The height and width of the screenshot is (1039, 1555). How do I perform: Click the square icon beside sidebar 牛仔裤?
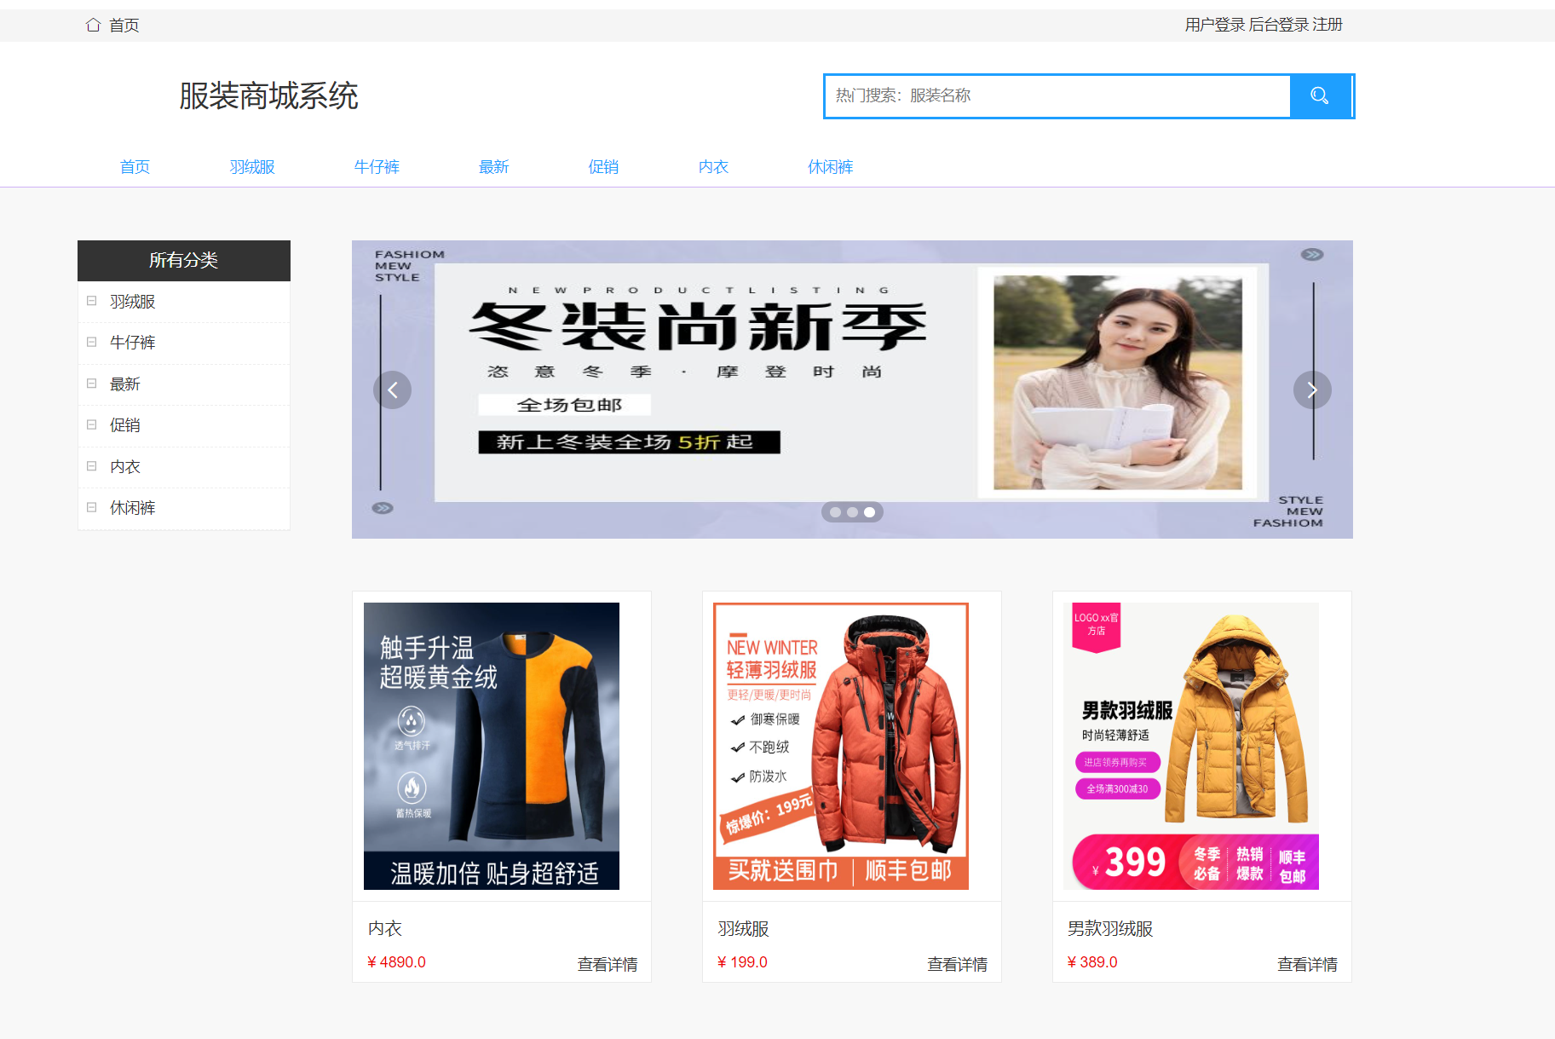[92, 342]
